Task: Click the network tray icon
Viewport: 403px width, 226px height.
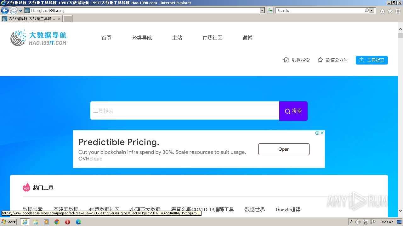Action: pyautogui.click(x=366, y=222)
